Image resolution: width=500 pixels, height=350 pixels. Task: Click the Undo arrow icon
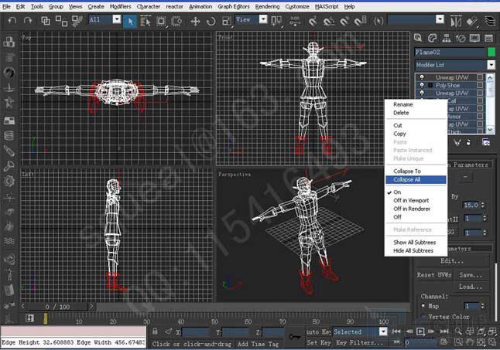(12, 21)
